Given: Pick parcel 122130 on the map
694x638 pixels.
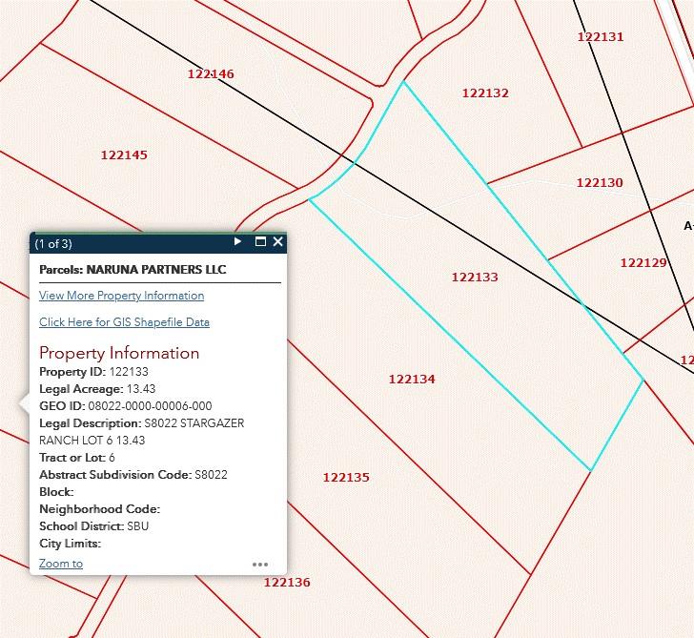Looking at the screenshot, I should click(x=599, y=183).
